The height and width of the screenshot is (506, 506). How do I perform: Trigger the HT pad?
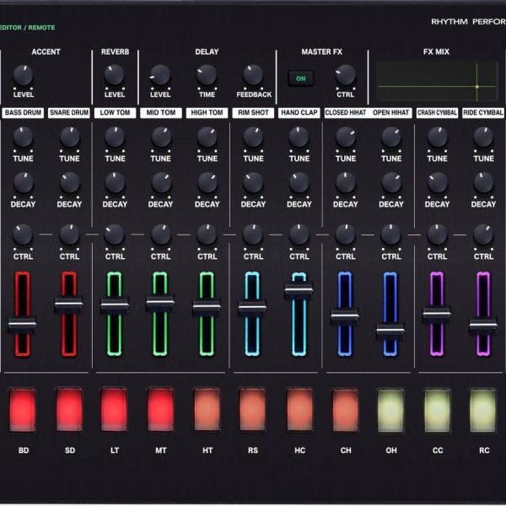pos(207,410)
